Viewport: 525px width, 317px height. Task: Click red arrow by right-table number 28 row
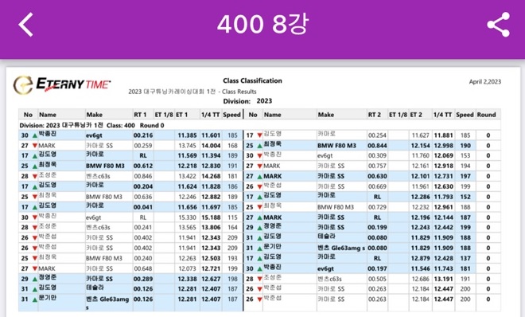[x=259, y=279]
